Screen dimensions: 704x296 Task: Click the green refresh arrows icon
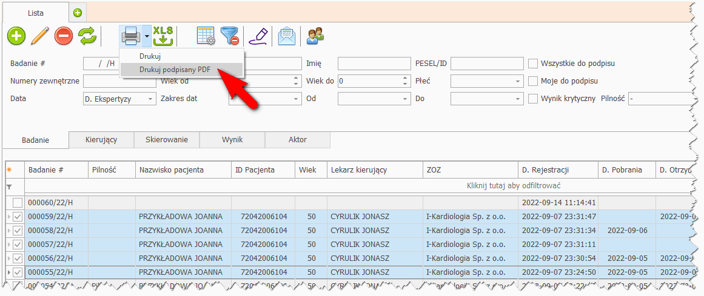tap(87, 36)
